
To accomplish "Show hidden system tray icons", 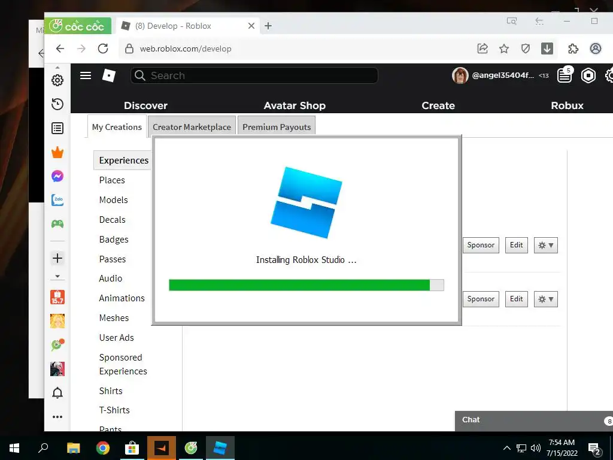I will tap(506, 448).
